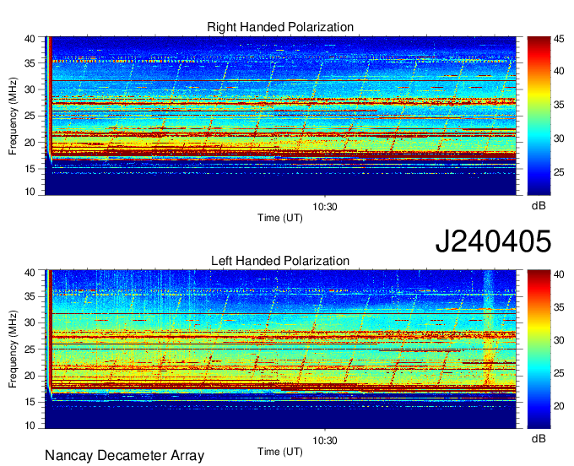The height and width of the screenshot is (466, 574).
Task: Click 20 MHz tick on lower frequency axis
Action: pyautogui.click(x=30, y=376)
